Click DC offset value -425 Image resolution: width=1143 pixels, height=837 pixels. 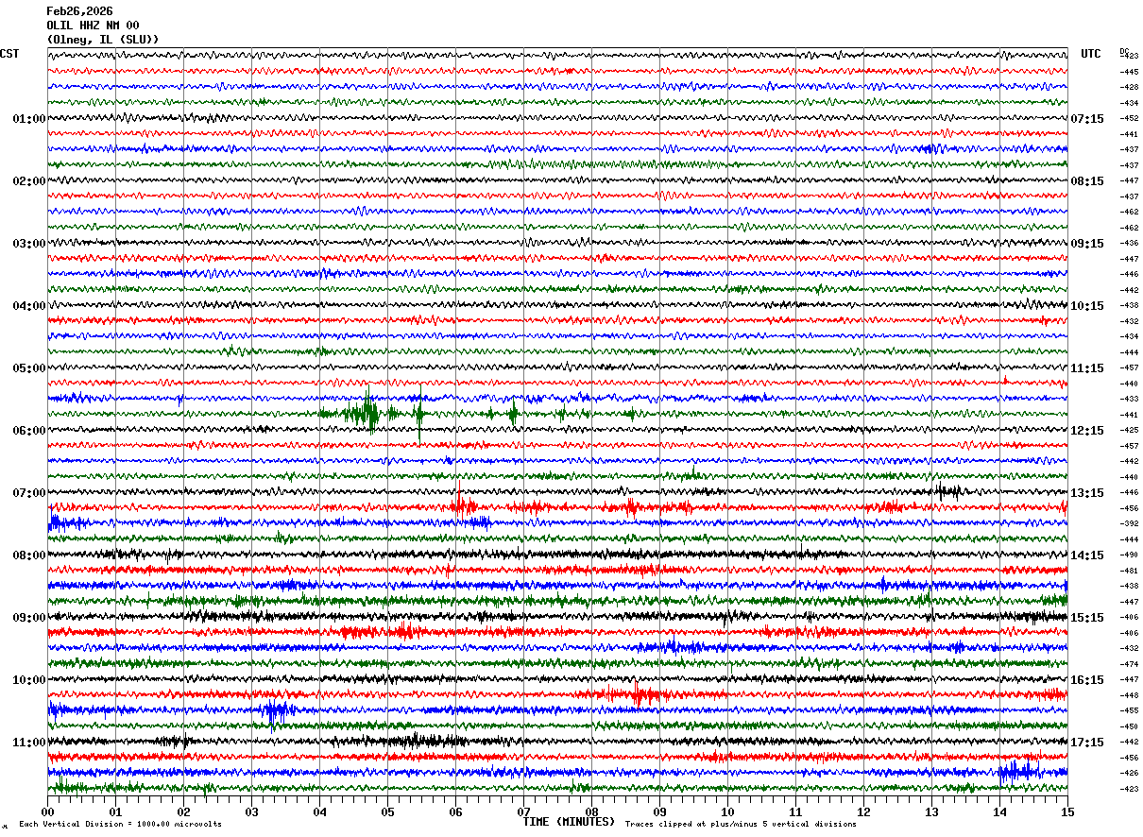point(1129,430)
